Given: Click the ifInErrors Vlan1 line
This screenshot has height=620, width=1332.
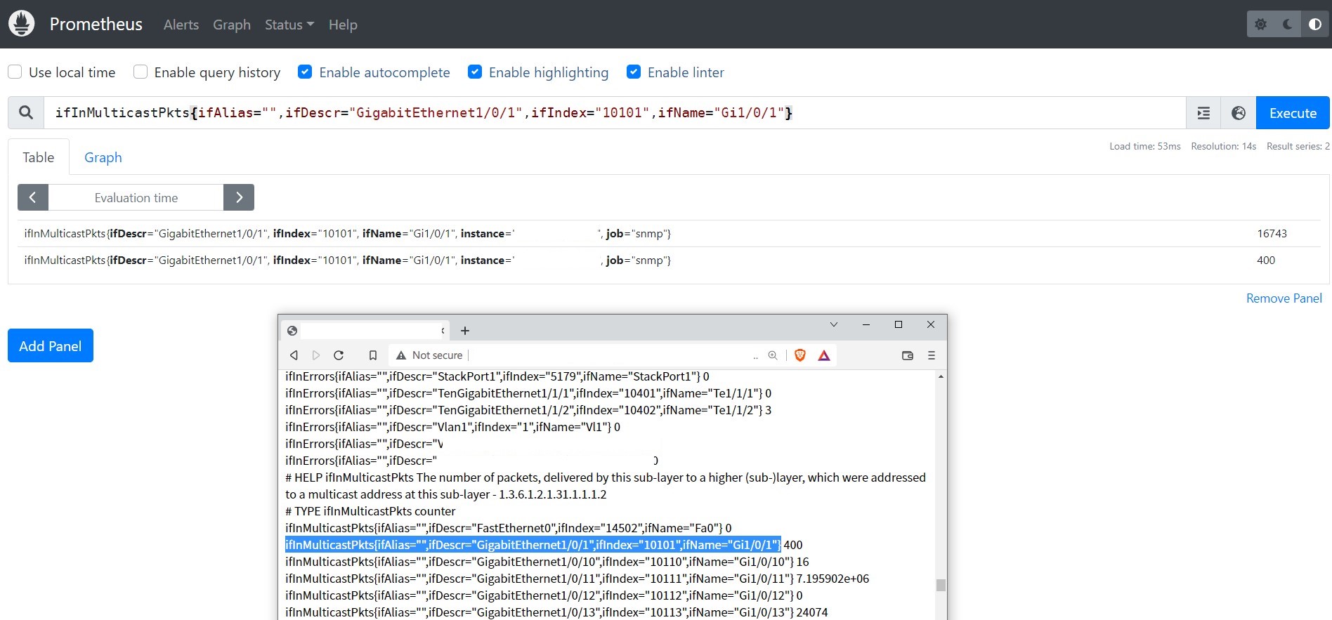Looking at the screenshot, I should coord(452,427).
